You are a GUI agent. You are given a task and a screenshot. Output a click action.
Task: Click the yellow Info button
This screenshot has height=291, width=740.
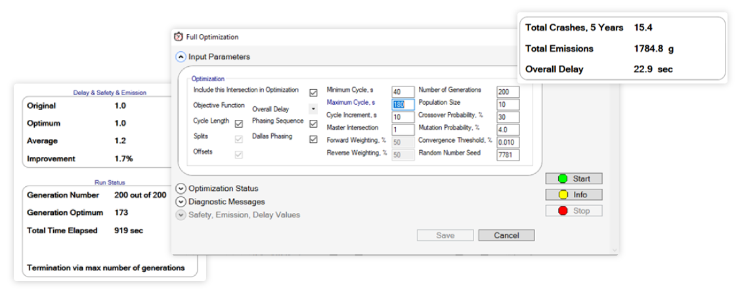pos(574,195)
